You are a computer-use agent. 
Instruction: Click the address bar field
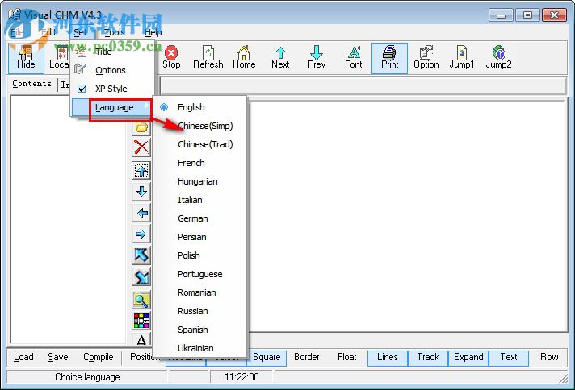(x=363, y=86)
